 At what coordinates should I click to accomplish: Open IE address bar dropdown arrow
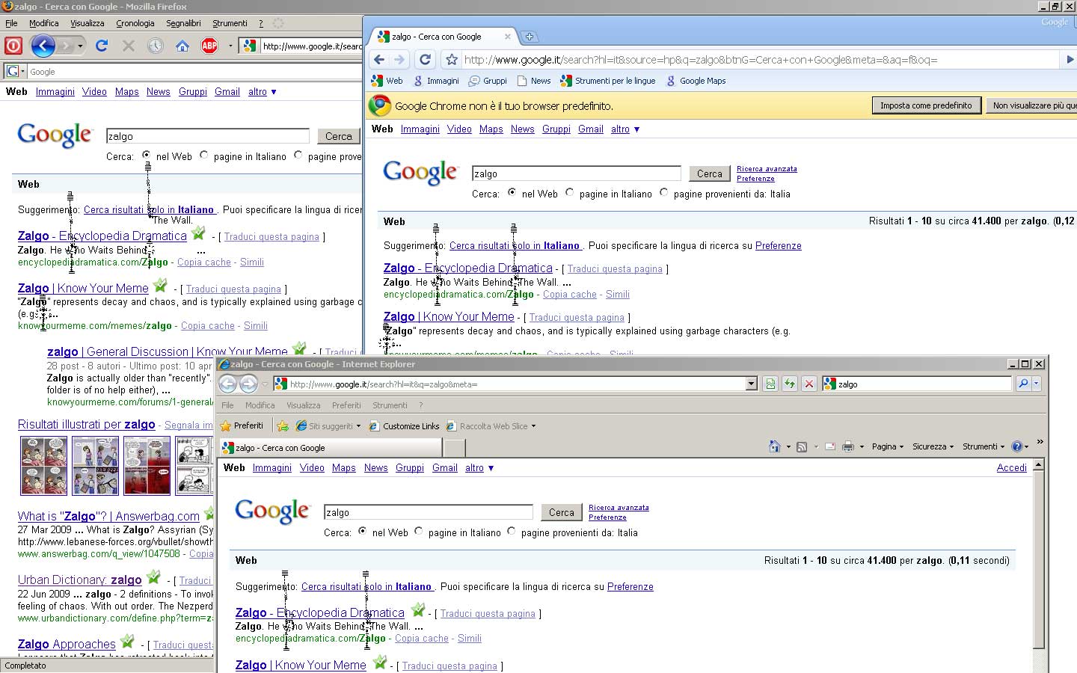point(752,384)
